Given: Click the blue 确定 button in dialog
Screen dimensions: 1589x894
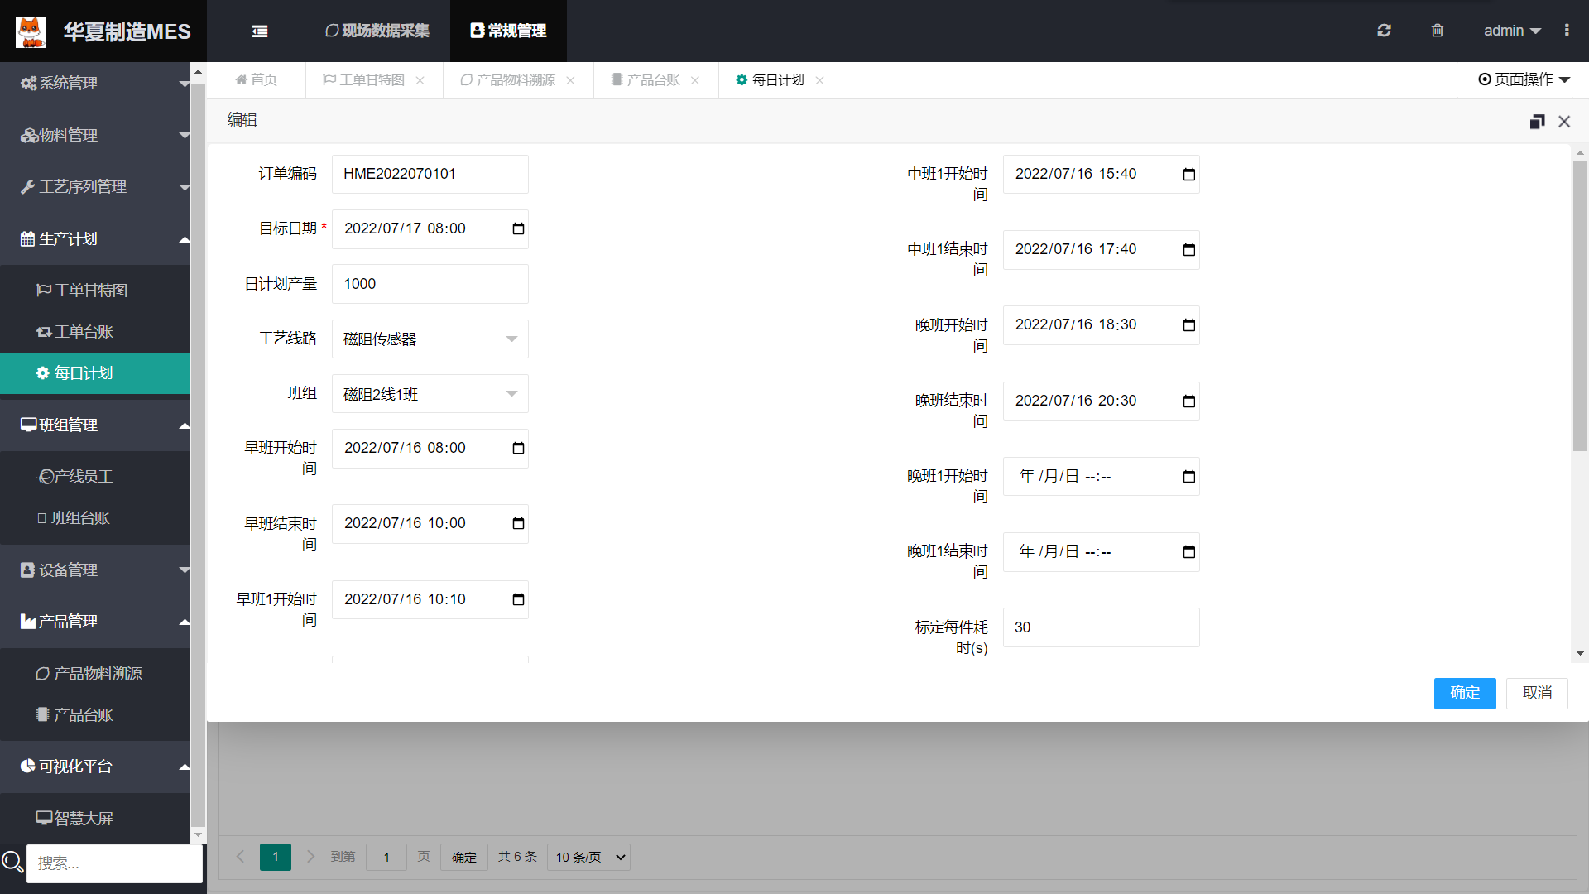Looking at the screenshot, I should [x=1465, y=693].
